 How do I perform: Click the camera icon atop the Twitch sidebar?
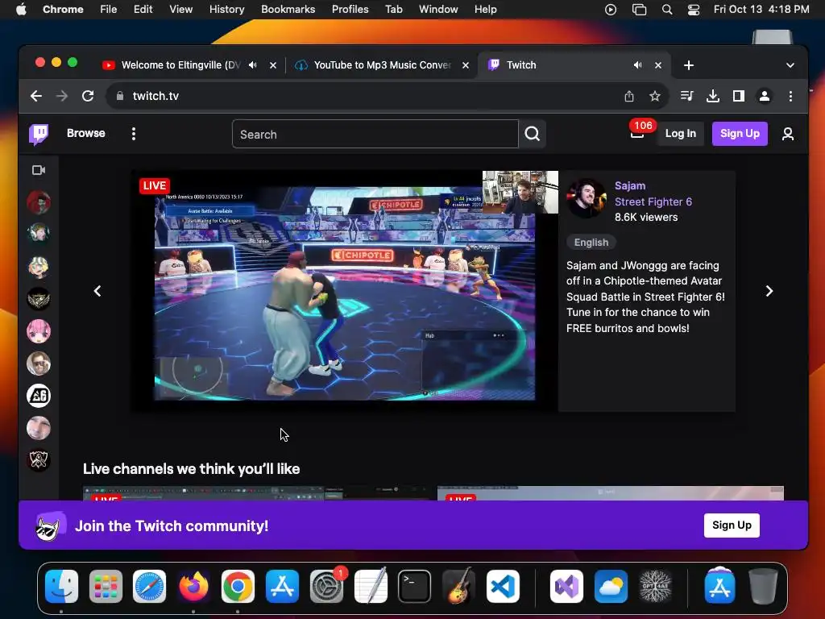(39, 170)
